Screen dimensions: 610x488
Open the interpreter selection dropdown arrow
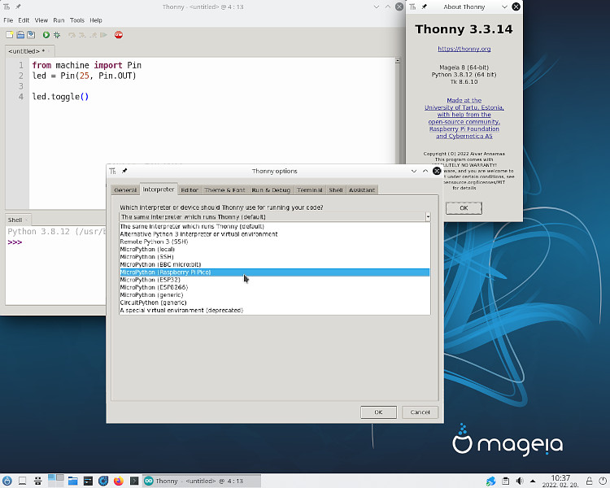pos(428,217)
